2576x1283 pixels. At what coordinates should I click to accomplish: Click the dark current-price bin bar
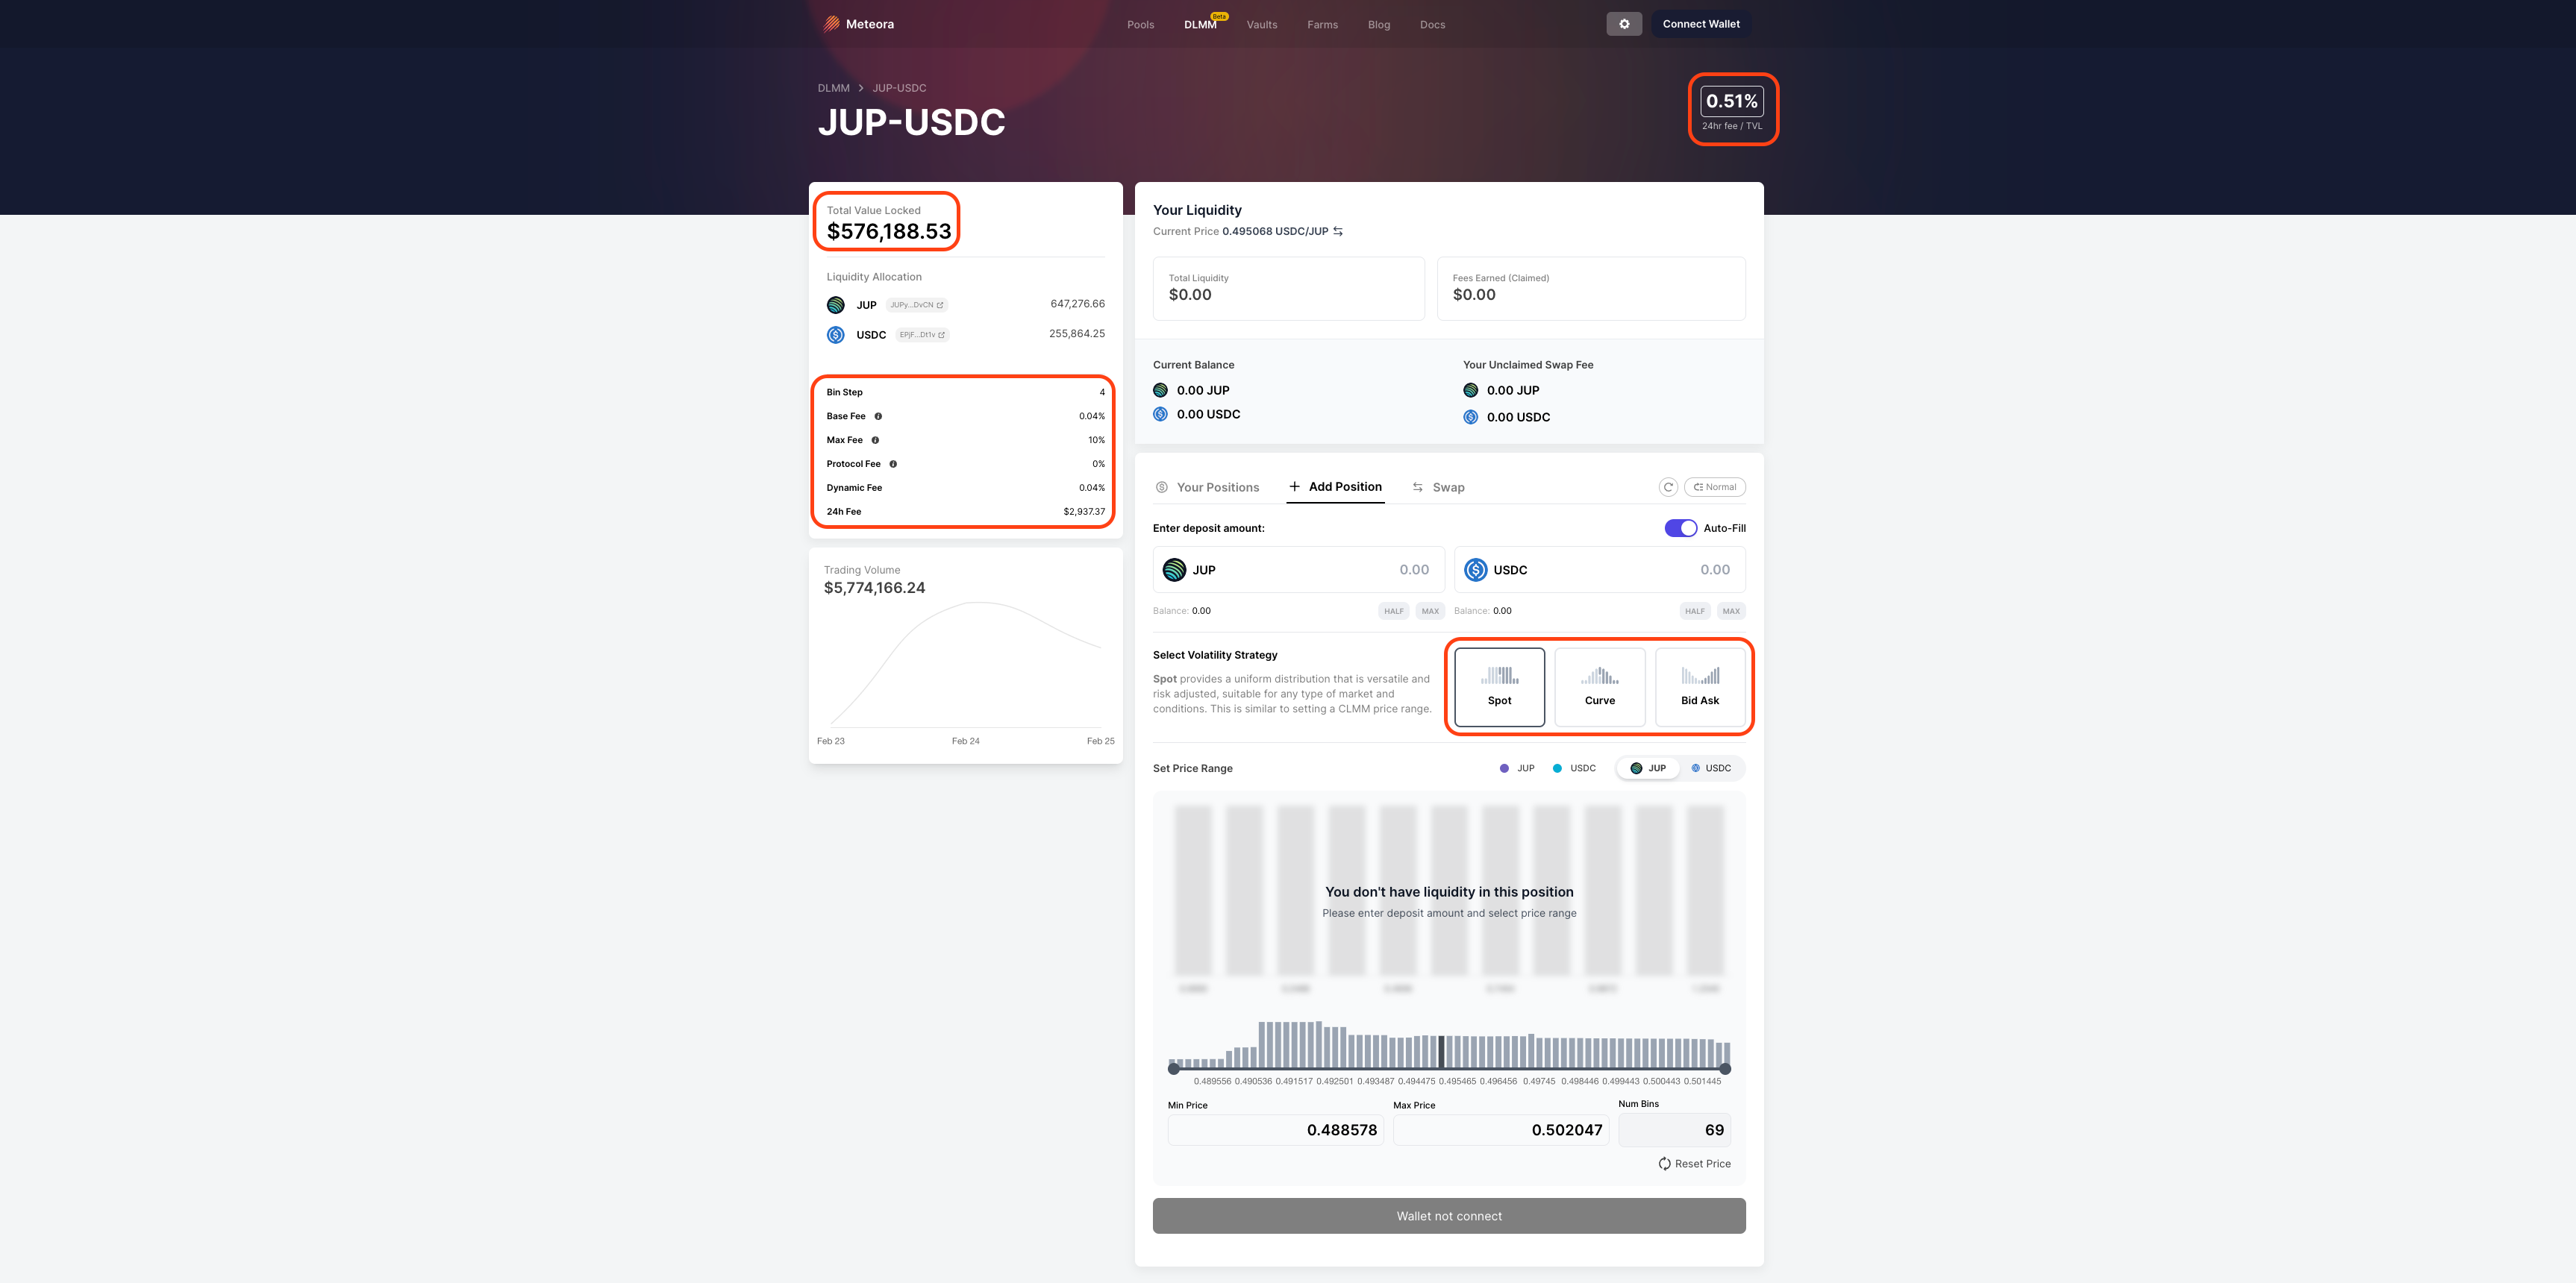point(1442,1053)
